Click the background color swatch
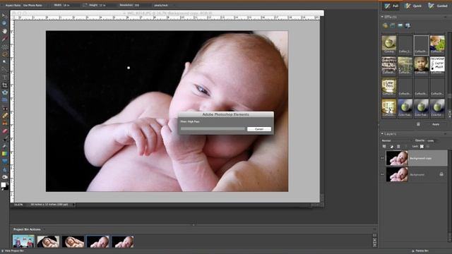Image resolution: width=452 pixels, height=254 pixels. tap(6, 187)
